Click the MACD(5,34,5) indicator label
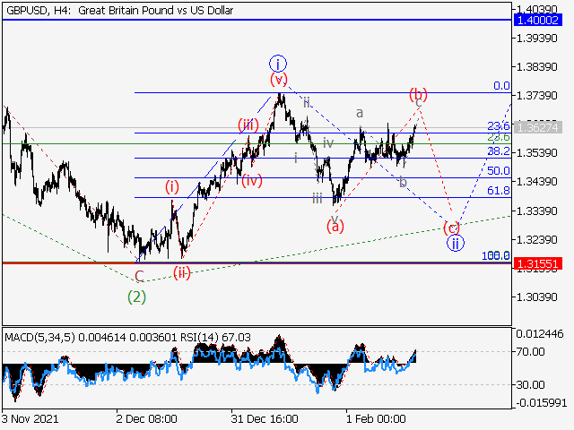This screenshot has height=430, width=574. click(x=39, y=337)
